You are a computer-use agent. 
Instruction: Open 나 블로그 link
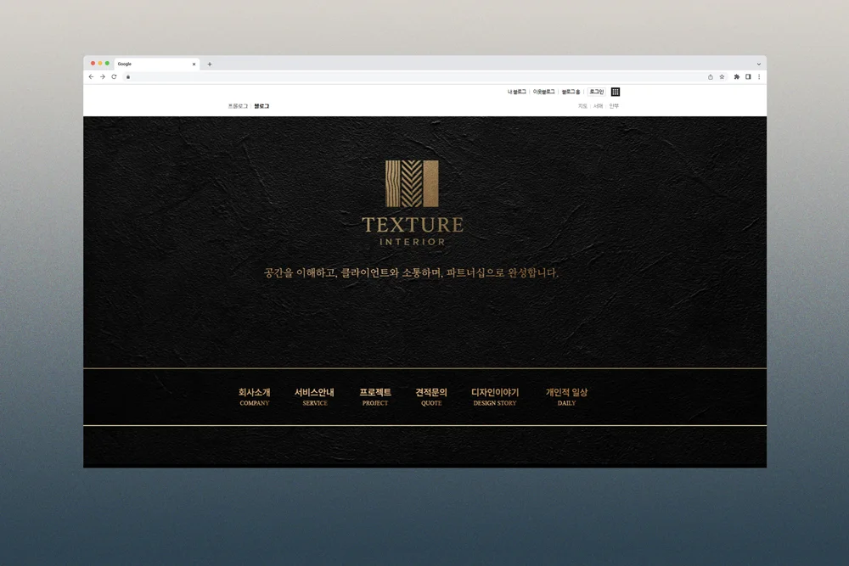pos(514,91)
